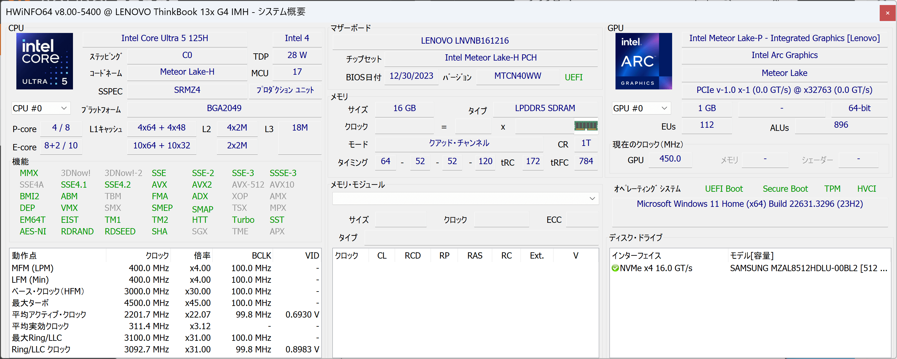
Task: Click the memory module chip icon
Action: pos(586,126)
